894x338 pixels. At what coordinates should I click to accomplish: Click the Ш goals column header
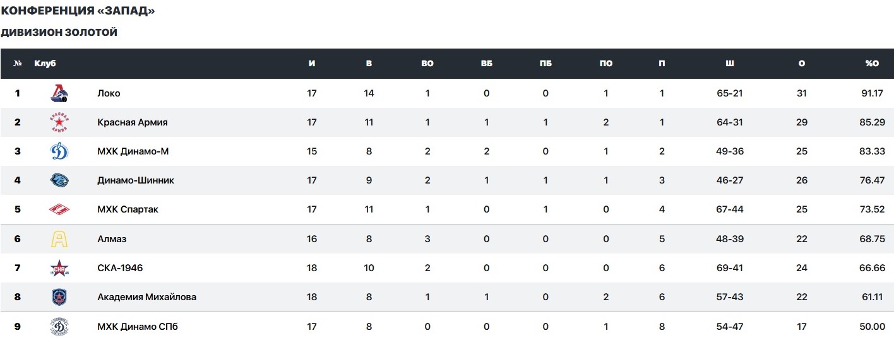pyautogui.click(x=729, y=64)
